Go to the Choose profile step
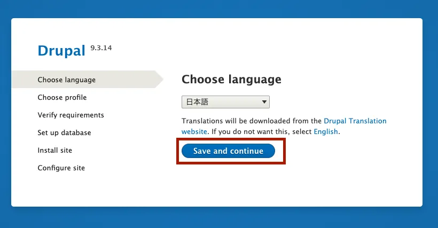Viewport: 438px width, 228px height. pos(62,98)
